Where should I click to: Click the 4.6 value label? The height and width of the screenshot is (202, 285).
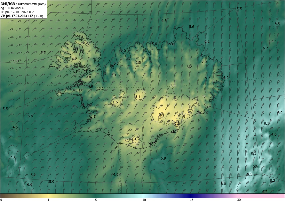coord(274,134)
